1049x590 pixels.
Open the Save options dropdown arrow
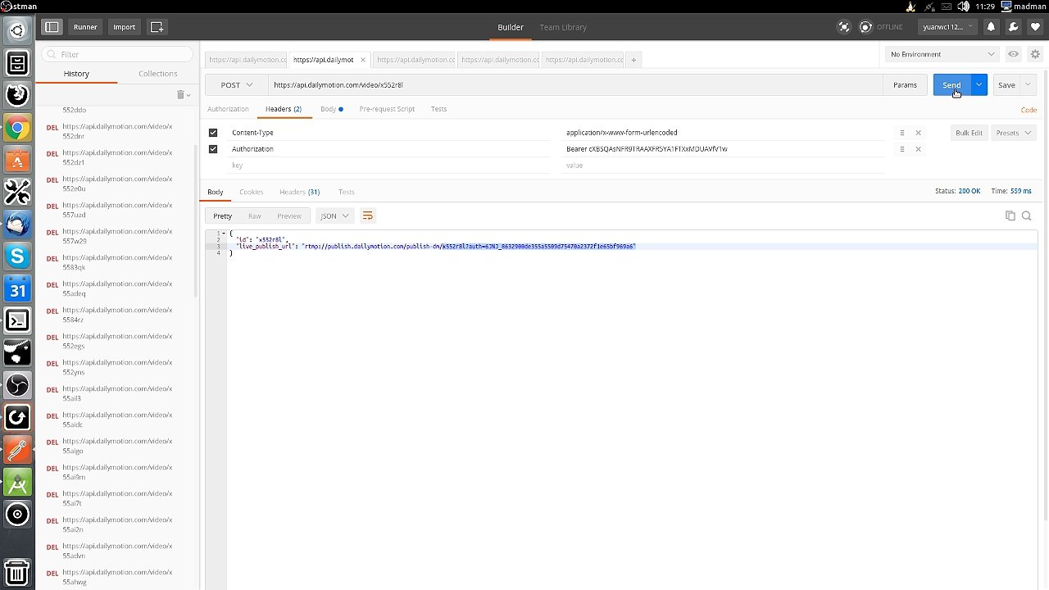tap(1028, 84)
